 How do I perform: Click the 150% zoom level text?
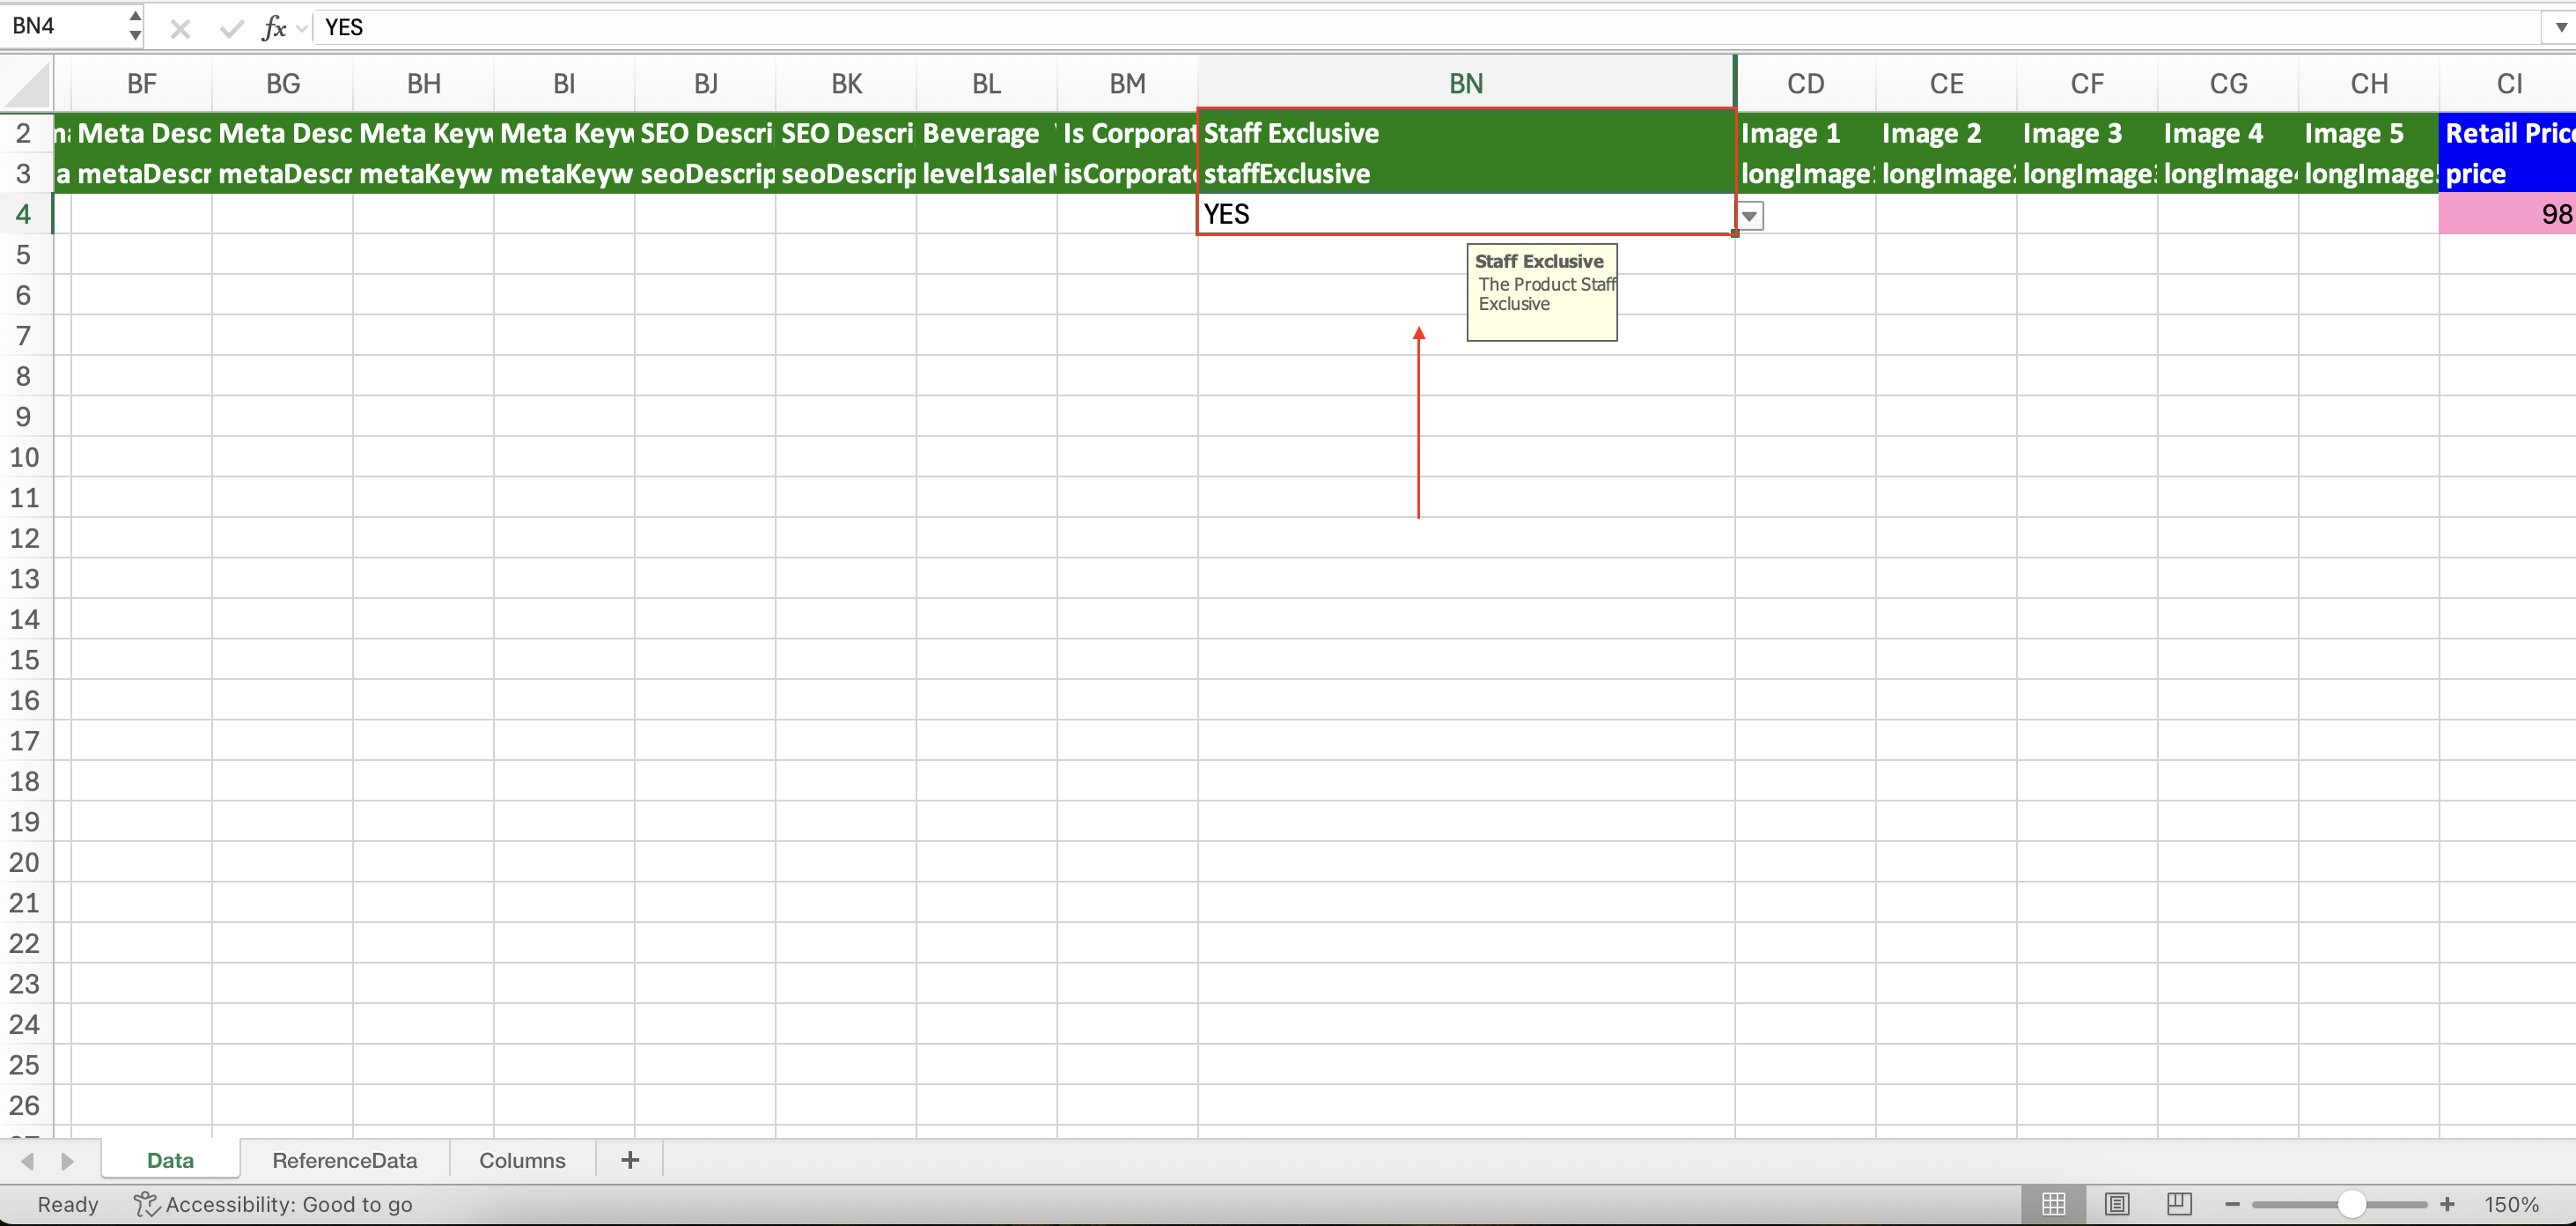[2510, 1204]
